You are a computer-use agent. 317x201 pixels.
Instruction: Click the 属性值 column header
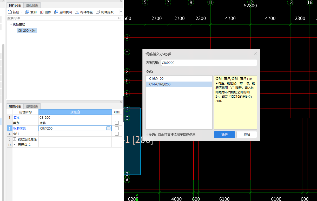click(x=75, y=112)
